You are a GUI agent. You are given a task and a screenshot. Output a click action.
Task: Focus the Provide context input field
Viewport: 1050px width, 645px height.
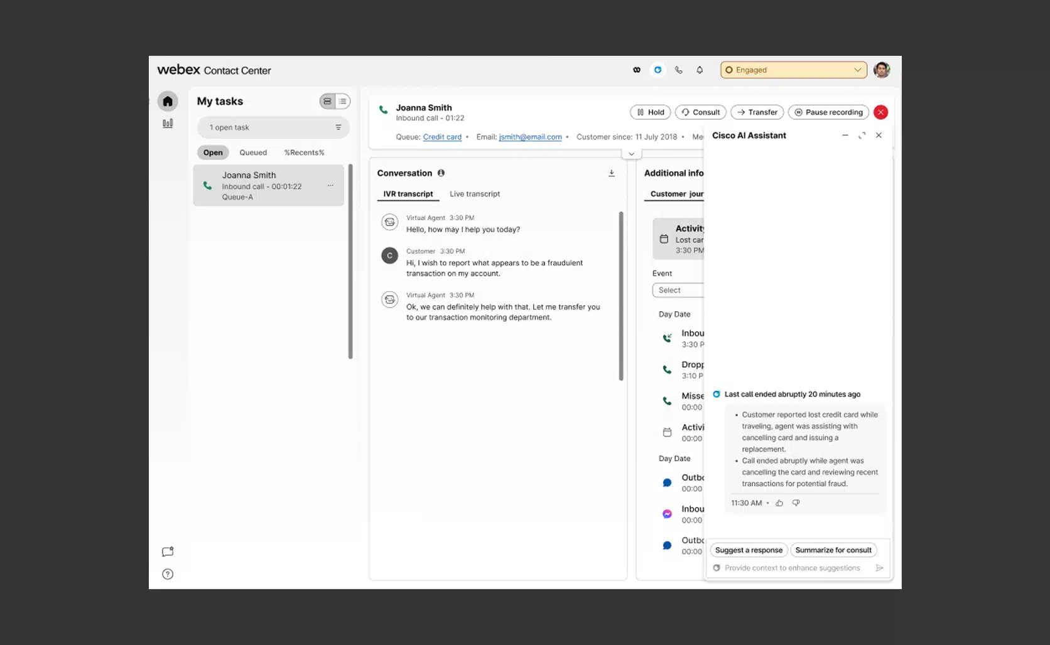[793, 568]
